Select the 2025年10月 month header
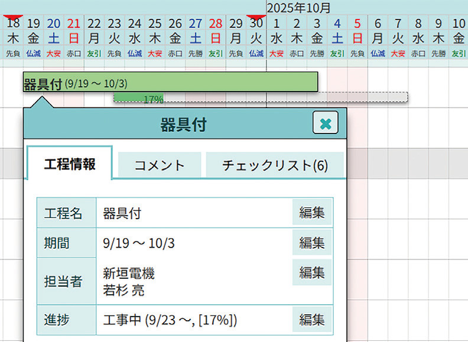 (298, 8)
